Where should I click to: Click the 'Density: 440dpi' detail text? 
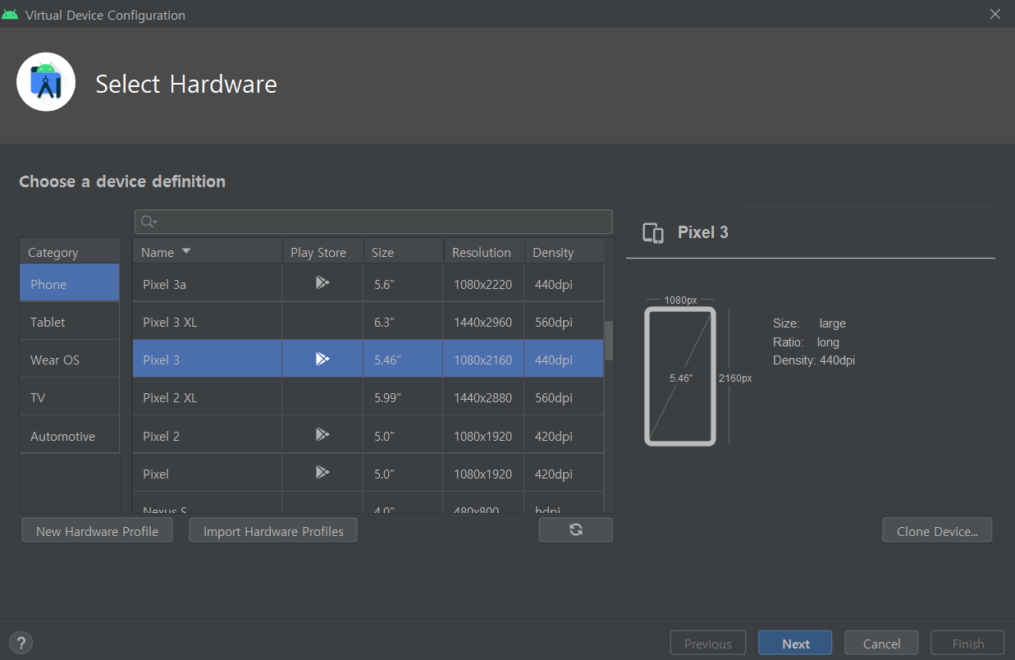tap(814, 360)
